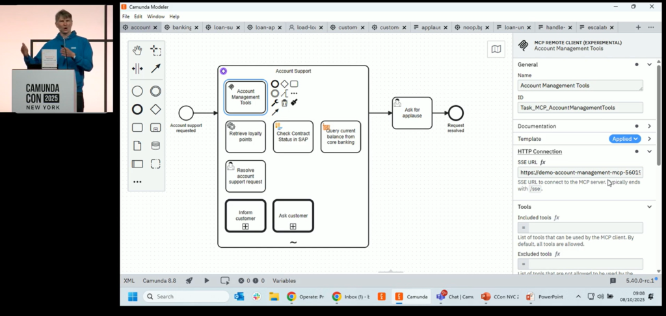Click the trash icon to delete selected task

284,103
